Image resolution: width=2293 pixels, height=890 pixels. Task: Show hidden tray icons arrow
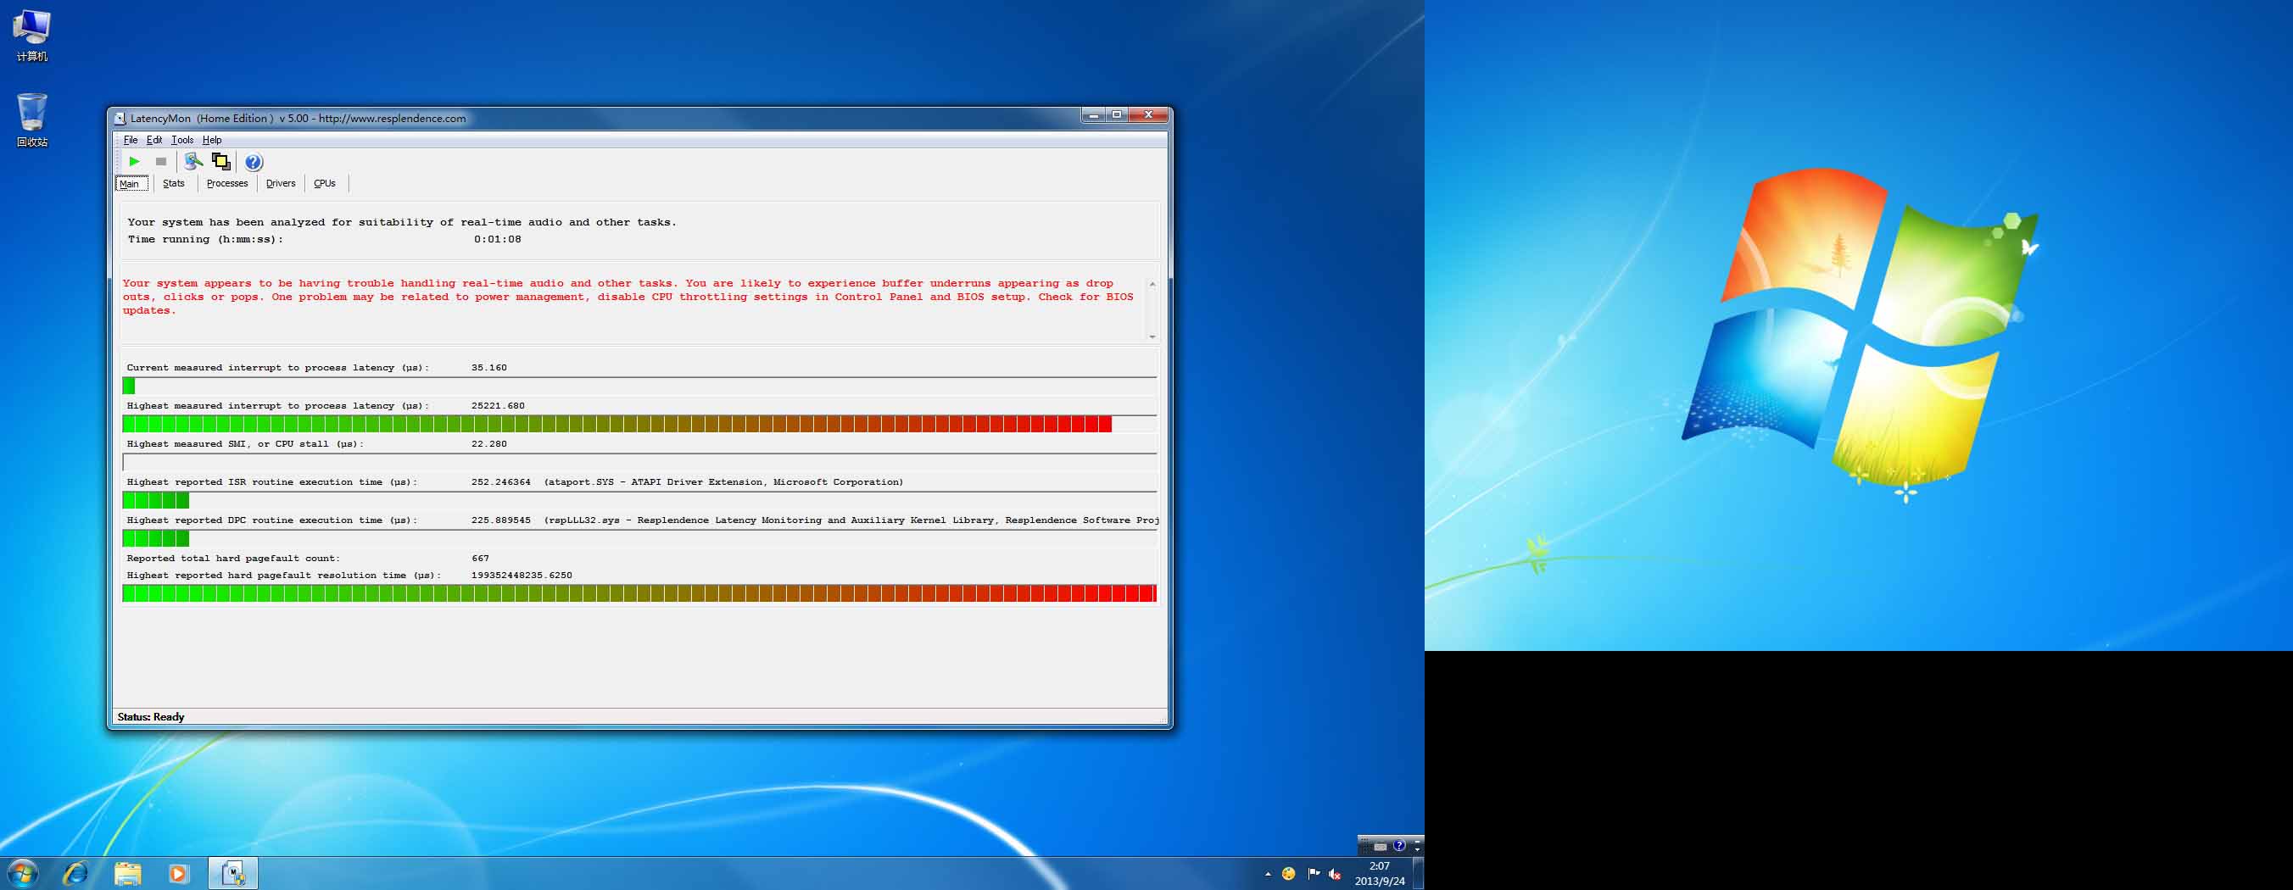point(1268,874)
